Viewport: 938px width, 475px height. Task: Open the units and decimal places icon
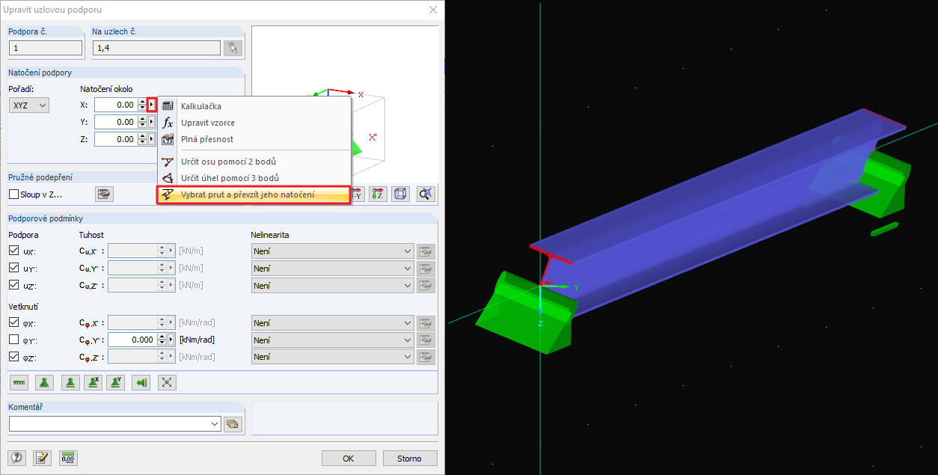click(x=68, y=458)
